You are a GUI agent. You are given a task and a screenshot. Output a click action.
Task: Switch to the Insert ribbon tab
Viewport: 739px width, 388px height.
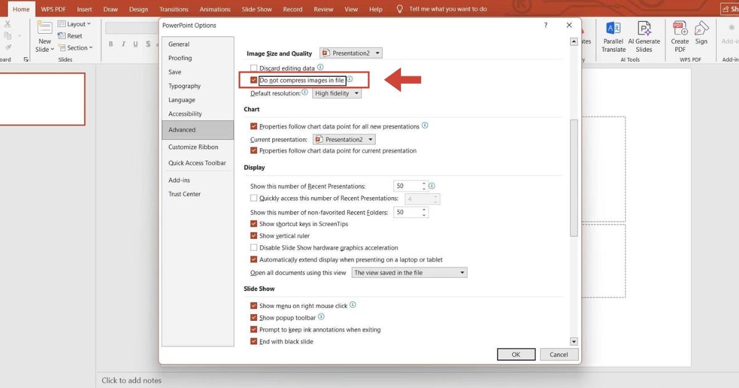[84, 9]
